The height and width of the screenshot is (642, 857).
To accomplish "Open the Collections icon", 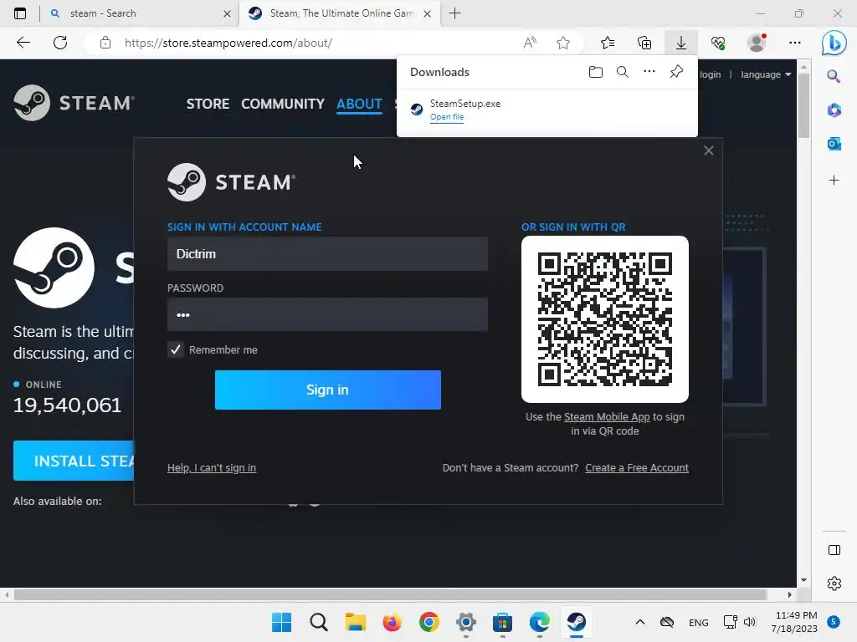I will coord(644,43).
